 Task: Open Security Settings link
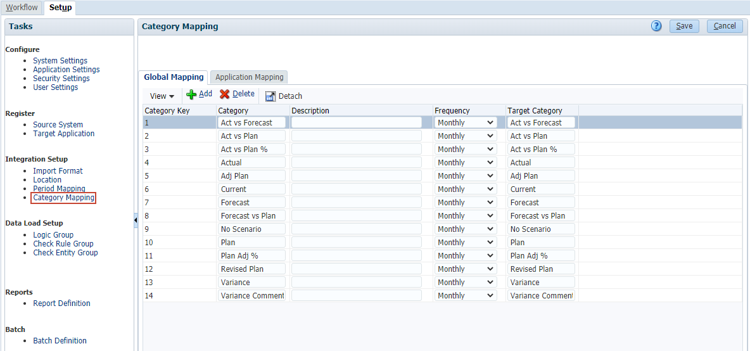click(x=61, y=79)
